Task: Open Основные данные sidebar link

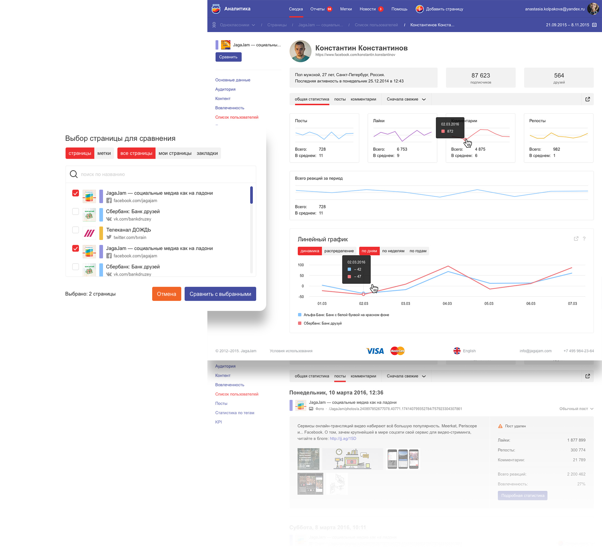Action: tap(233, 80)
